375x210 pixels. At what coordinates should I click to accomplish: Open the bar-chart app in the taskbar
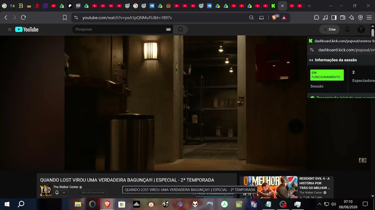click(x=136, y=204)
